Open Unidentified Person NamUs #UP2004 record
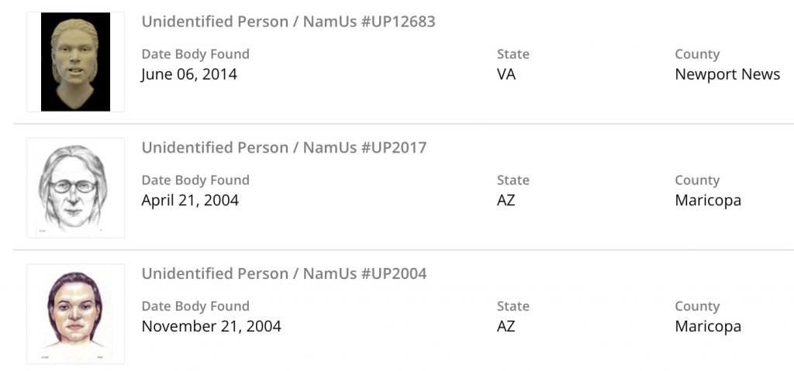This screenshot has width=794, height=371. click(x=284, y=273)
